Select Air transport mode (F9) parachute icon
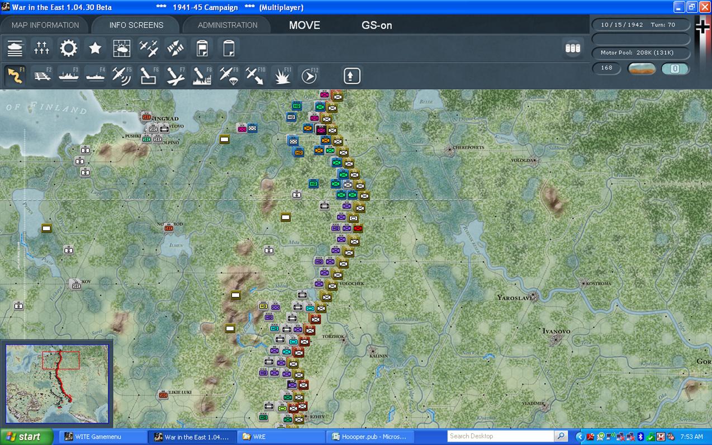 (x=229, y=75)
